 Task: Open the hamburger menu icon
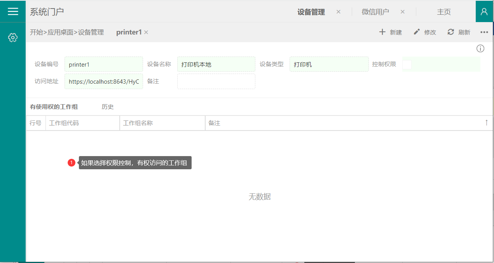pos(13,11)
